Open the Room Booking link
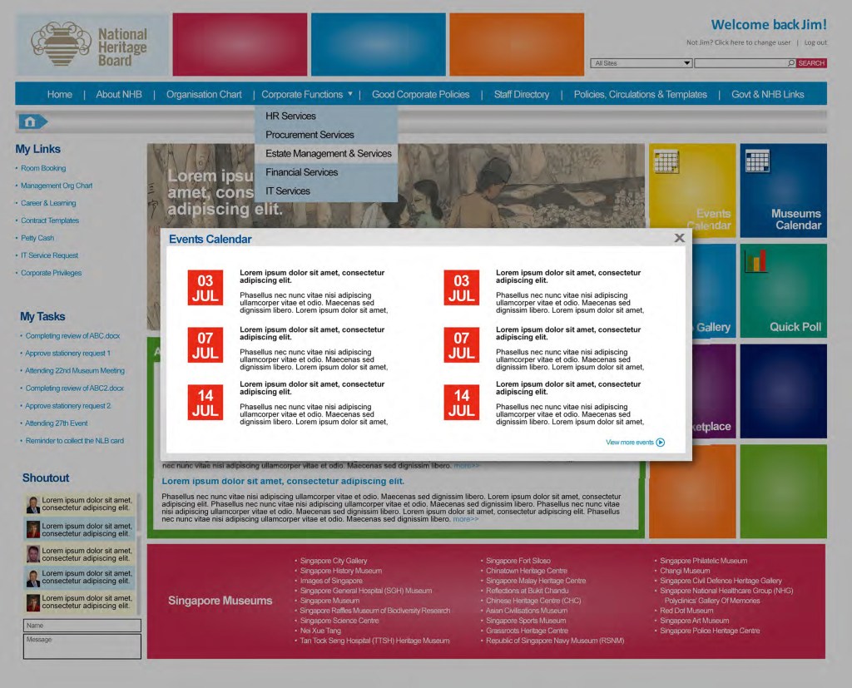Image resolution: width=852 pixels, height=688 pixels. click(43, 168)
